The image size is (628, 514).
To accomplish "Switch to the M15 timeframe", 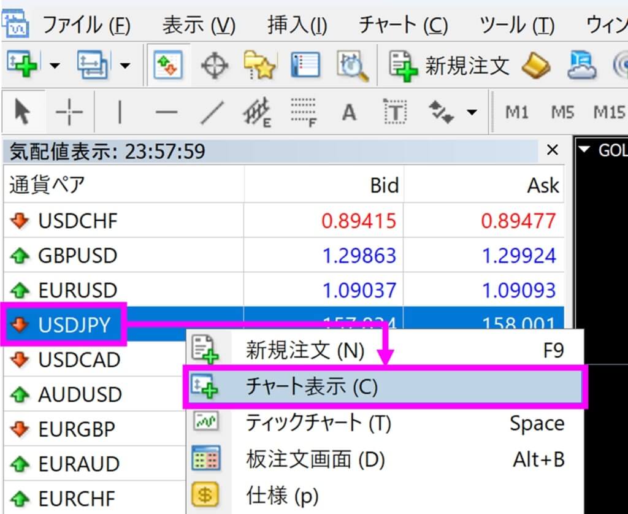I will (610, 113).
